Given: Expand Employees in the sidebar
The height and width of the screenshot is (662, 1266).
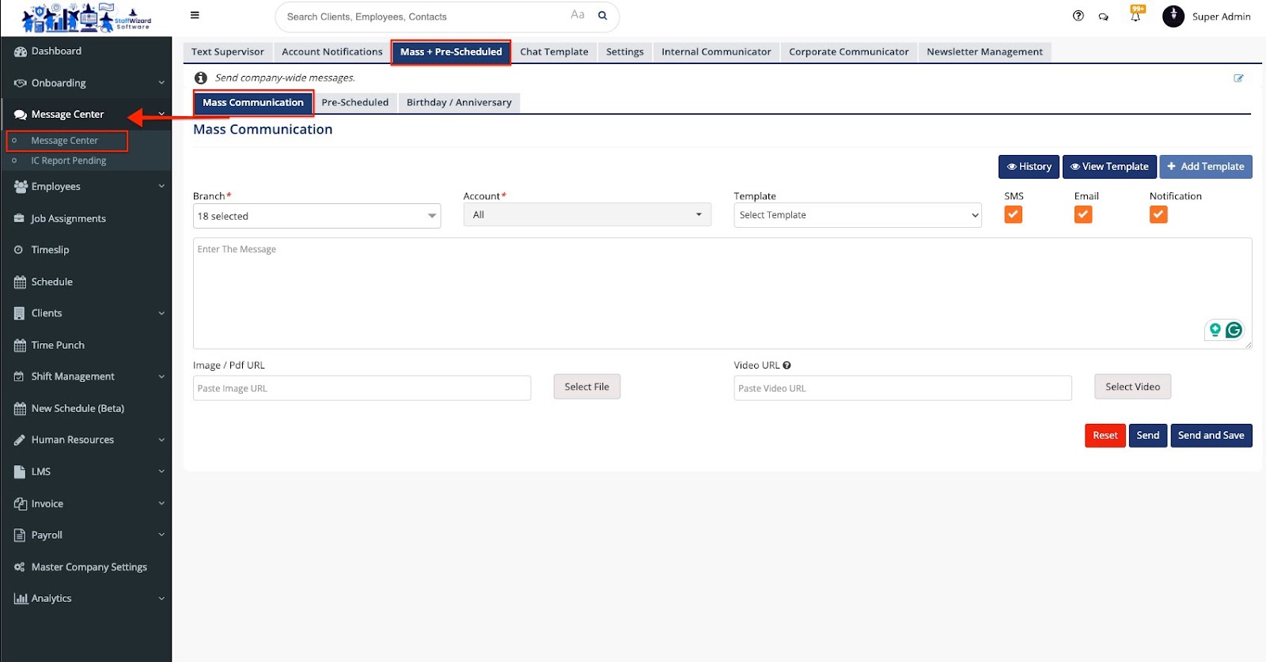Looking at the screenshot, I should tap(85, 187).
